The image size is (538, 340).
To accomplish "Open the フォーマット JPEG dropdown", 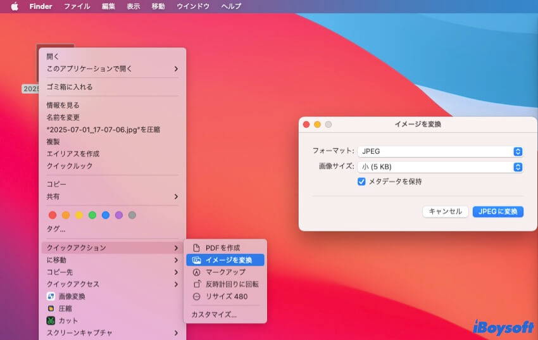I will (x=441, y=151).
